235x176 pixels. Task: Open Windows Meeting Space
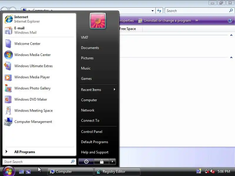[39, 111]
